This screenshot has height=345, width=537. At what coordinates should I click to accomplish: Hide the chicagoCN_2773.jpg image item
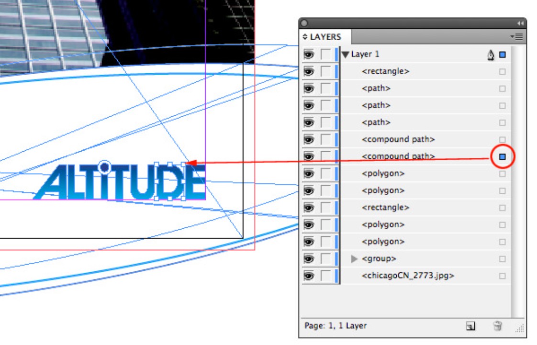point(309,276)
